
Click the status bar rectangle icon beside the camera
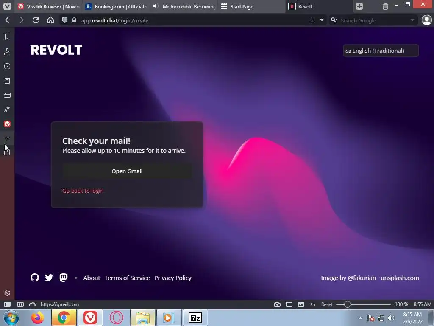coord(289,304)
